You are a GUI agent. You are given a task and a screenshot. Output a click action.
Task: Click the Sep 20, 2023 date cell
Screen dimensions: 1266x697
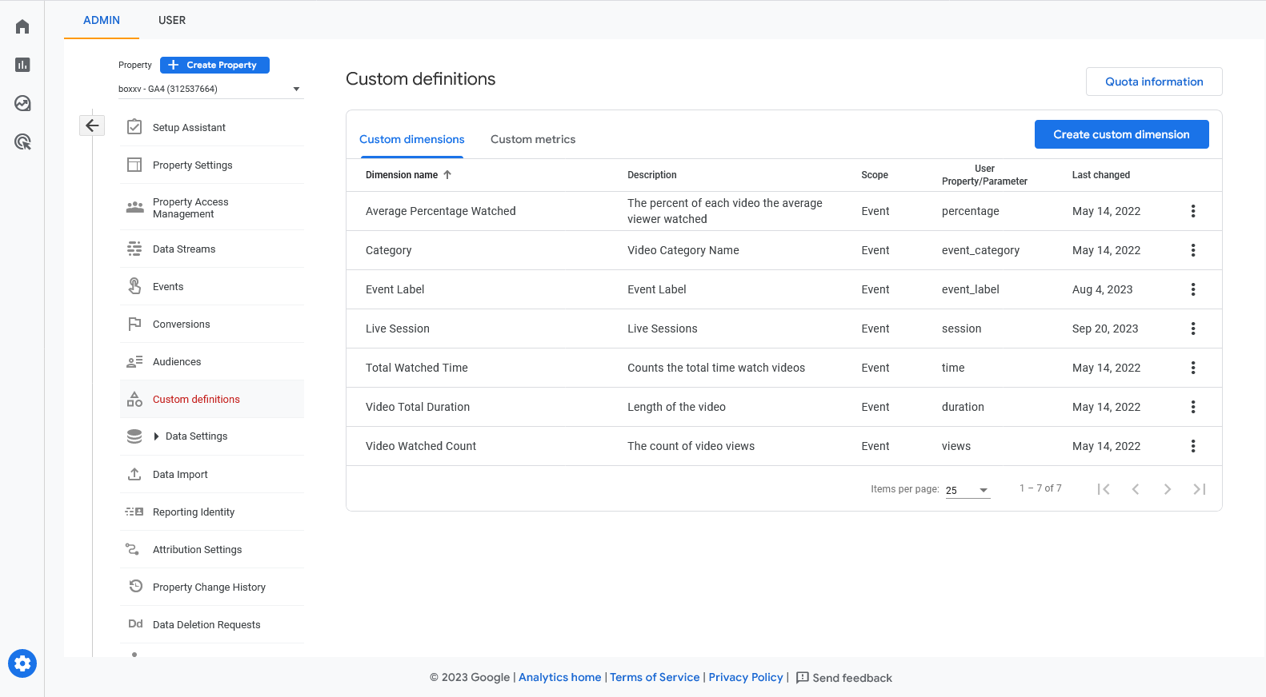1105,329
